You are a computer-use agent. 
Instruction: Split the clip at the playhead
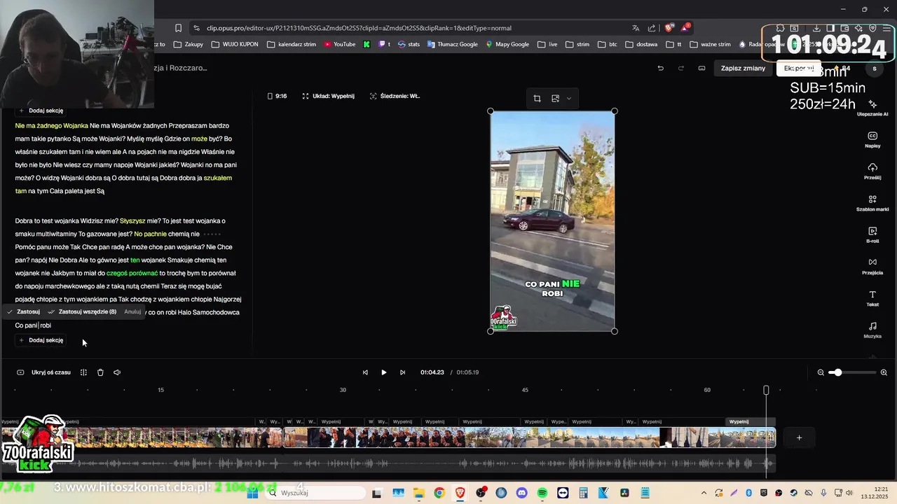[x=83, y=372]
